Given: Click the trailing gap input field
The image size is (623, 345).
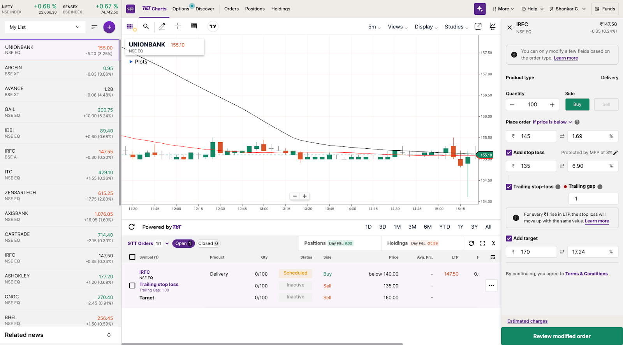Looking at the screenshot, I should [x=593, y=199].
